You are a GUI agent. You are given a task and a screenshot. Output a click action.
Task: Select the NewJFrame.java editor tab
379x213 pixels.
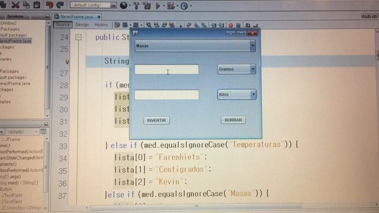76,17
